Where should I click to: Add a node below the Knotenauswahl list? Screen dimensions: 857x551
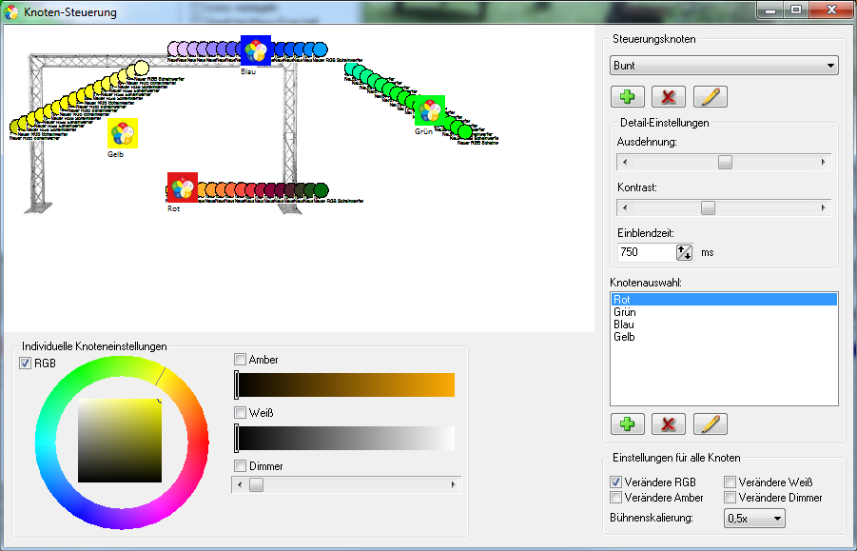[x=628, y=424]
